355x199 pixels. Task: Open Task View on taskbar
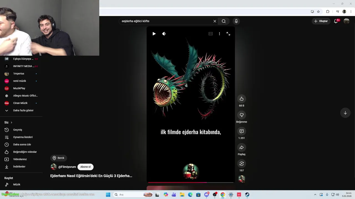pyautogui.click(x=157, y=195)
